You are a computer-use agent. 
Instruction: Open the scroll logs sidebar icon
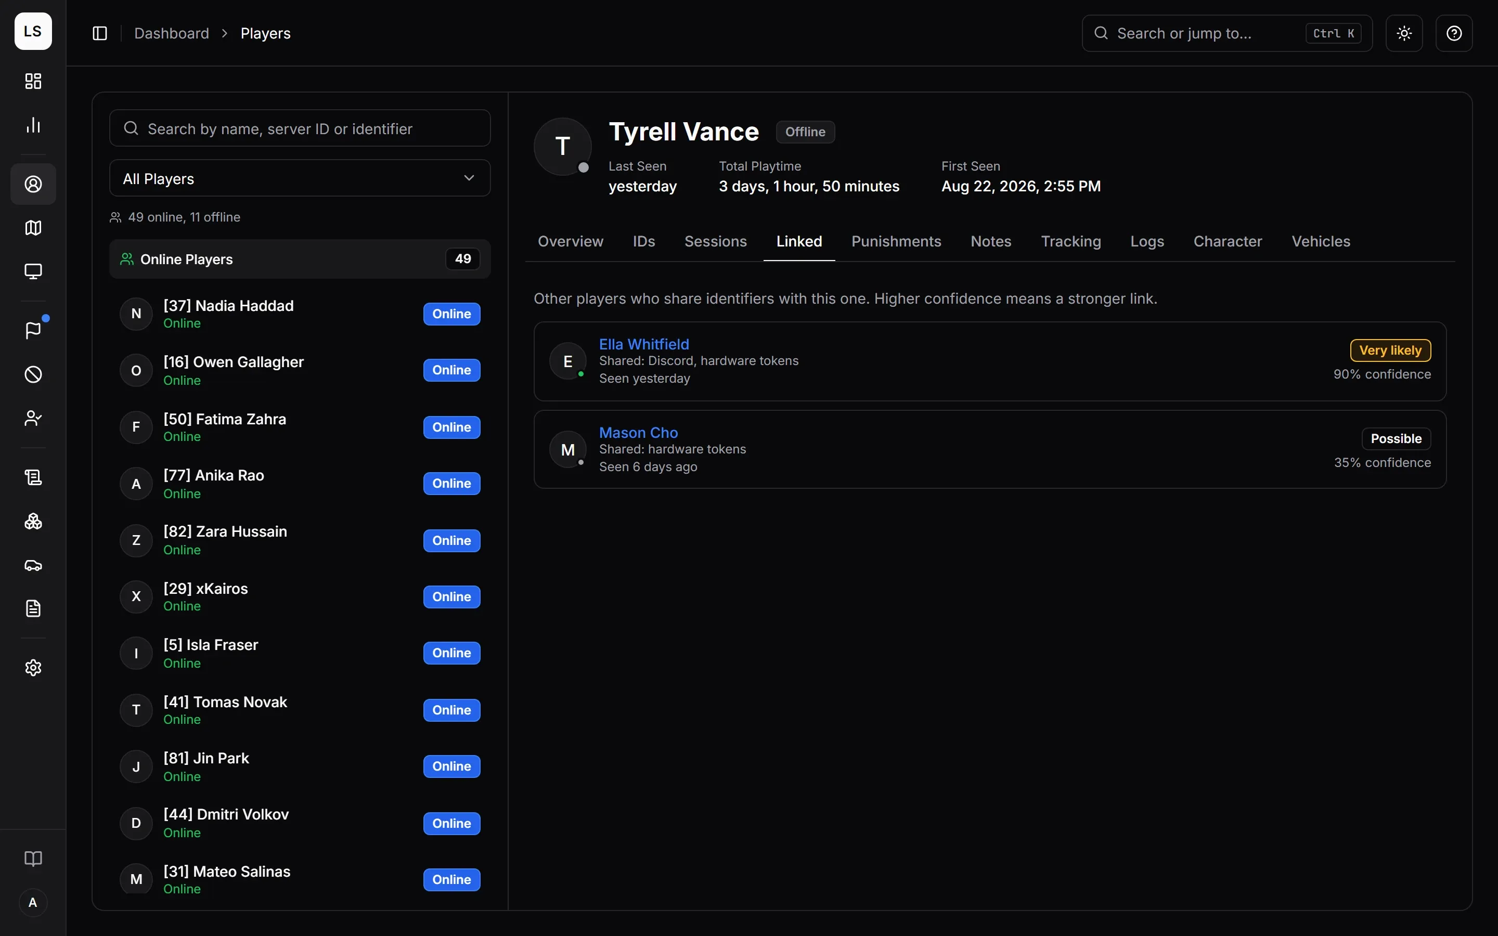click(33, 477)
